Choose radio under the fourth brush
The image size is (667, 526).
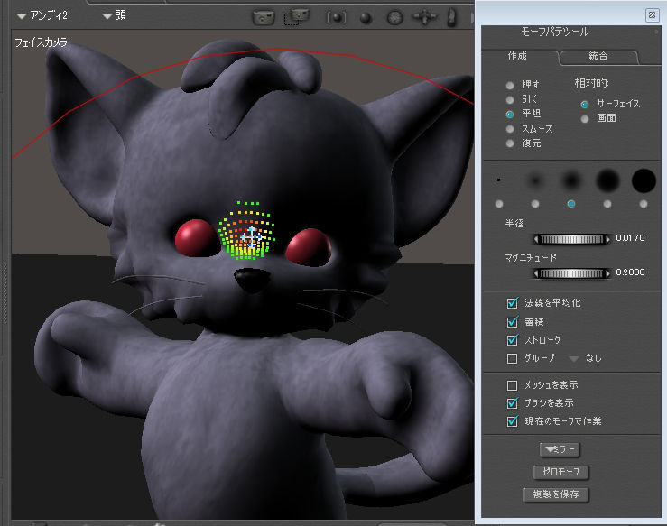pyautogui.click(x=607, y=204)
